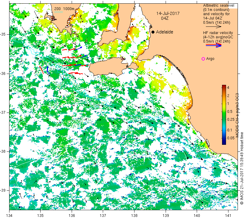244x219 pixels.
Task: Click the latitude axis label -37
Action: click(x=3, y=112)
